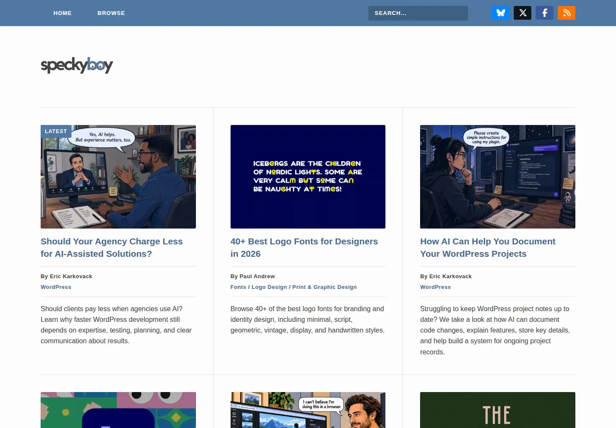Click the LATEST badge on first article
Image resolution: width=616 pixels, height=428 pixels.
(x=56, y=131)
